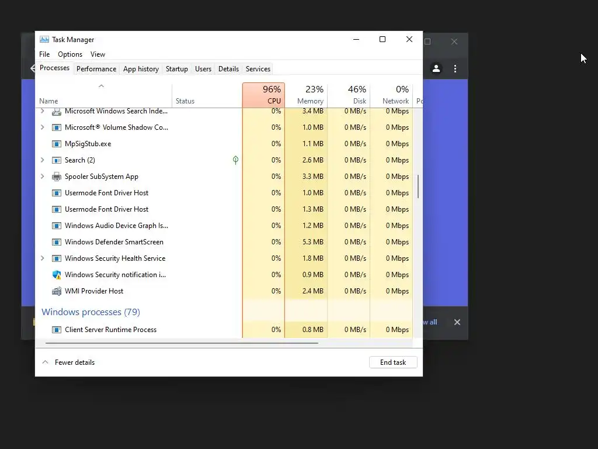Open the Options menu
Screen dimensions: 598x449
(70, 54)
